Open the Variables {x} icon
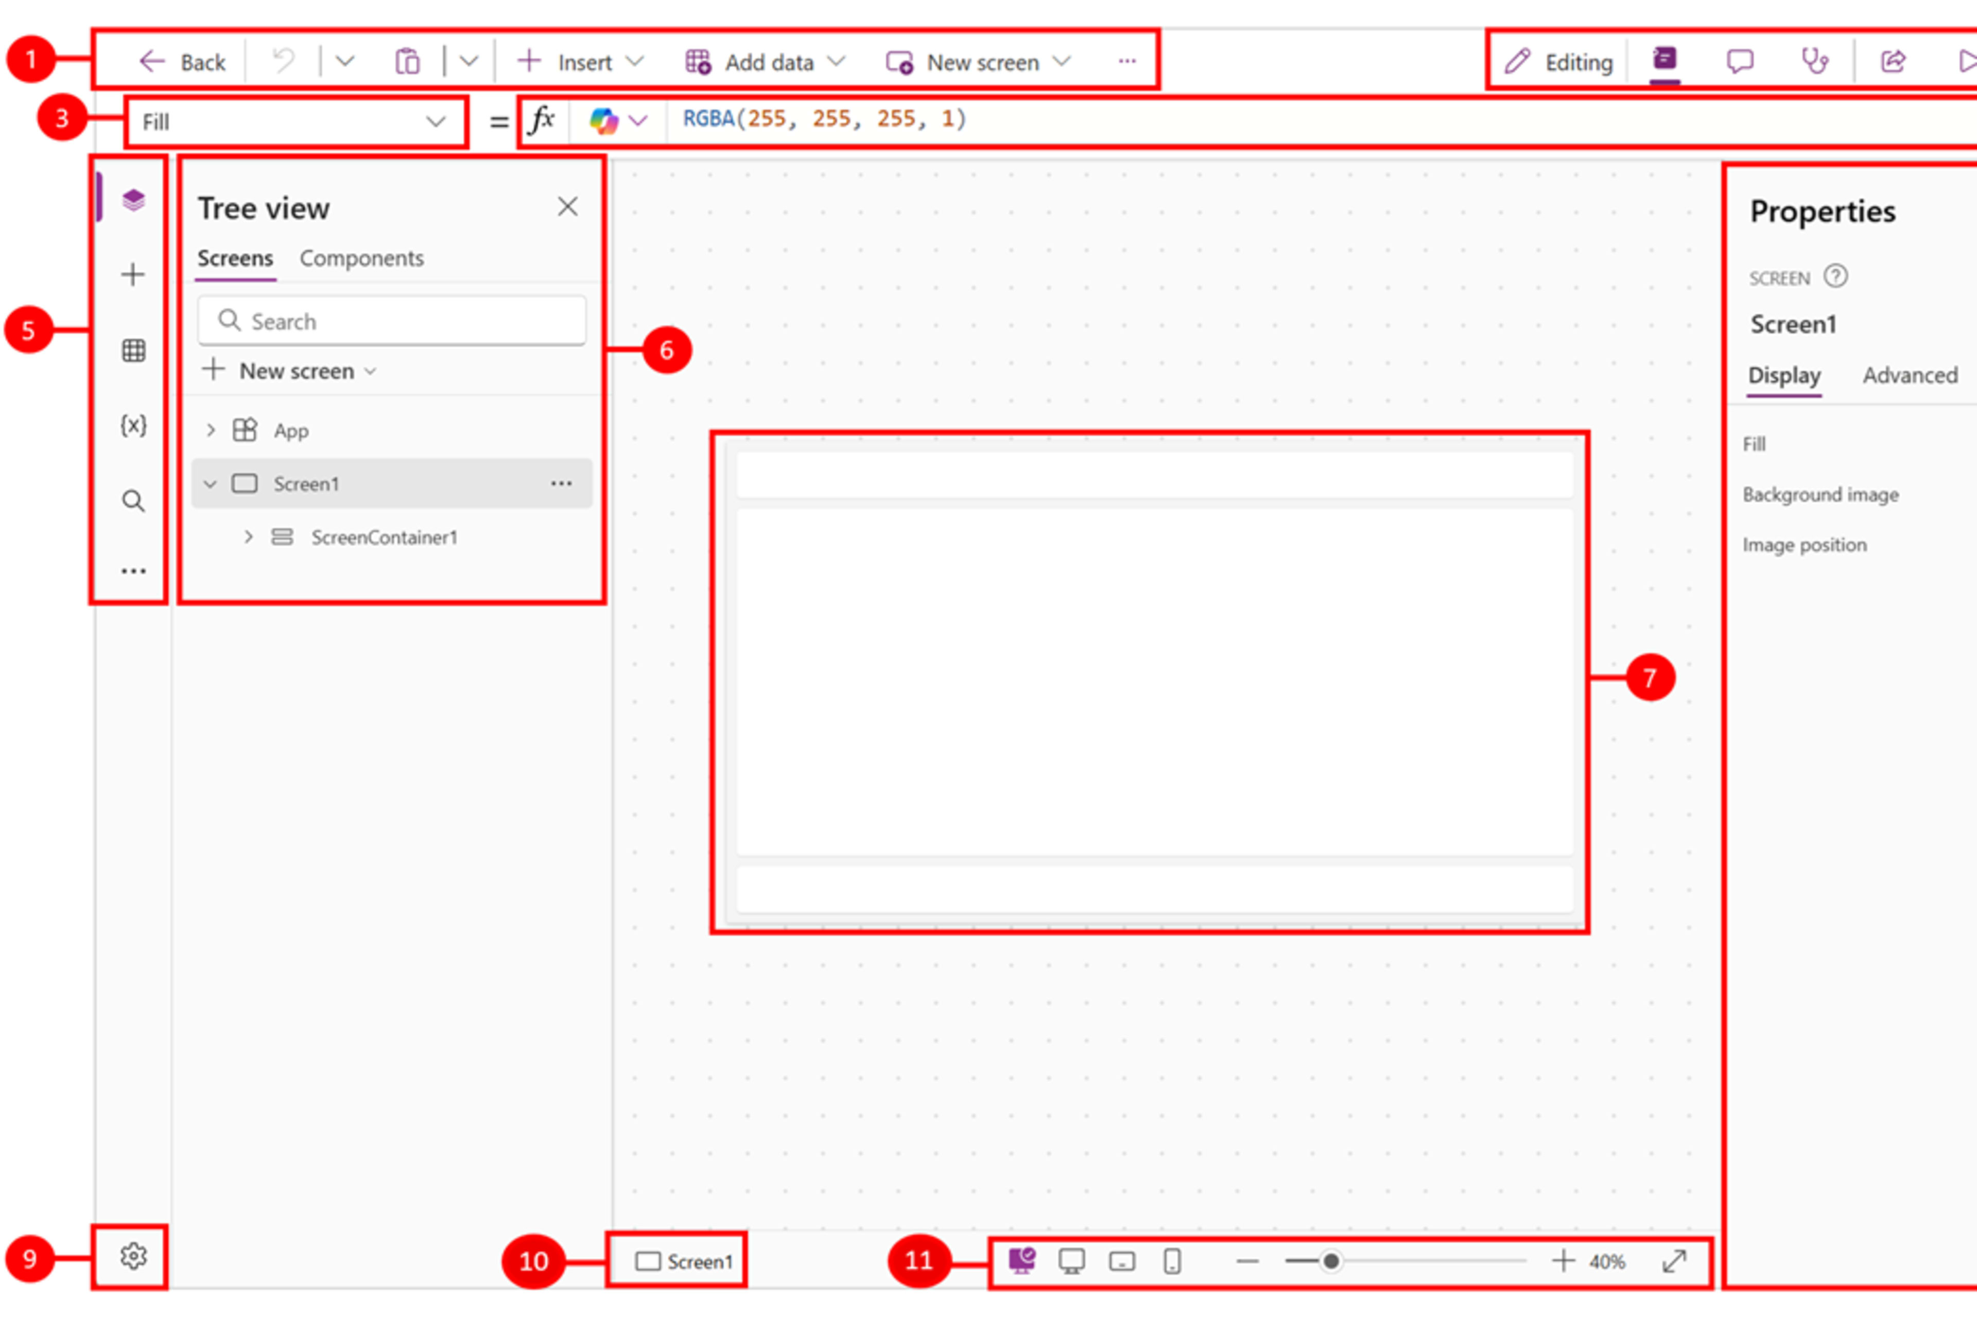 tap(133, 425)
